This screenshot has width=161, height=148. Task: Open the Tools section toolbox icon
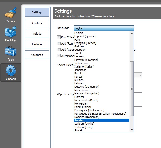pos(11,51)
